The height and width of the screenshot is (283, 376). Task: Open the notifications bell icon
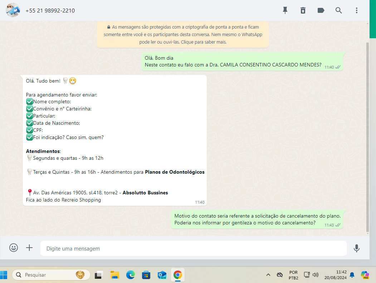click(352, 275)
